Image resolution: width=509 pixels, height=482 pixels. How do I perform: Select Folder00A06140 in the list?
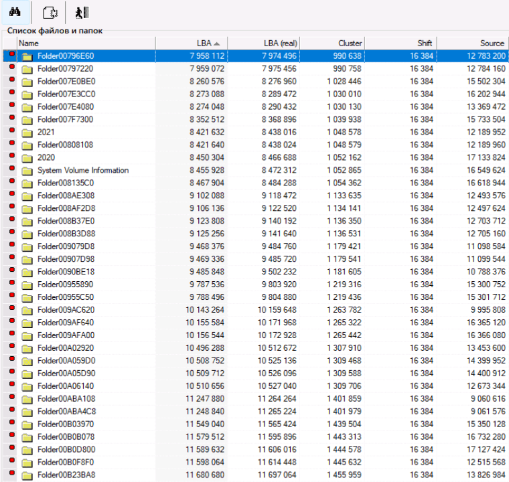click(x=66, y=386)
